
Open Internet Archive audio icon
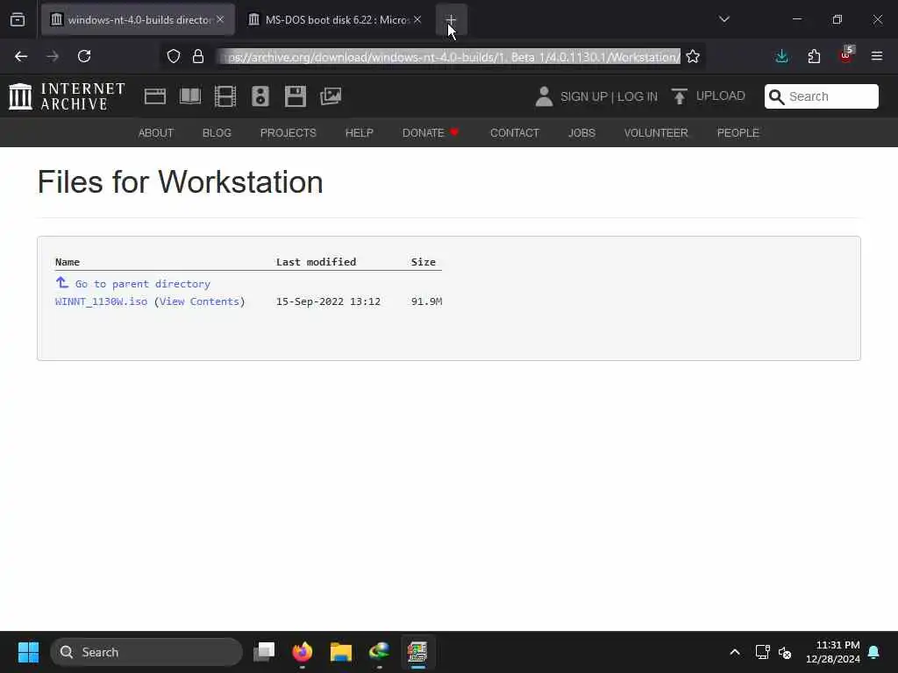(x=260, y=96)
